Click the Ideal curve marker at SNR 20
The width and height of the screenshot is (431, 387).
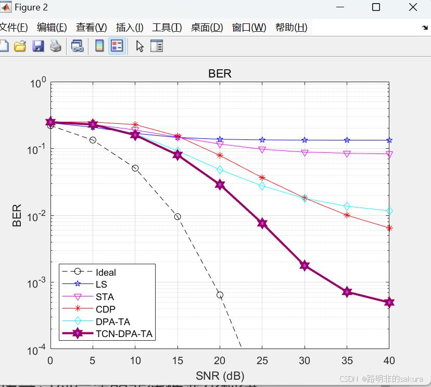[220, 295]
